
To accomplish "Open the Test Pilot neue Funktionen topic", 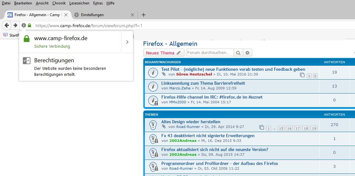I will [x=233, y=69].
